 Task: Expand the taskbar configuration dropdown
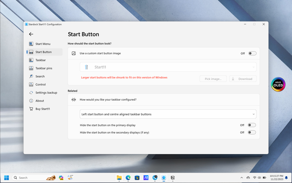[x=168, y=114]
